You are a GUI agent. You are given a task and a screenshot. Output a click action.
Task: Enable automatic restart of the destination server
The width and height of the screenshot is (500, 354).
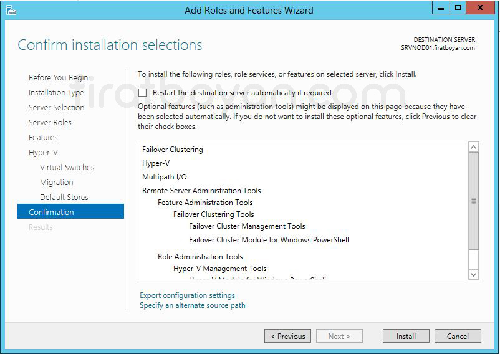[143, 93]
